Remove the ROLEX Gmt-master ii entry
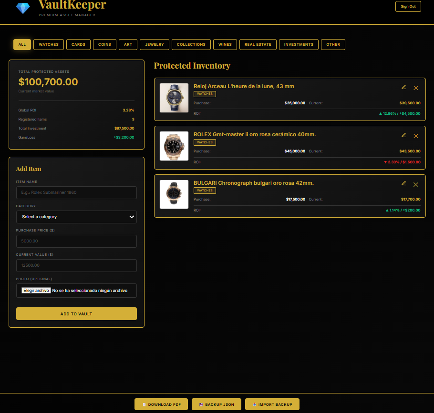This screenshot has width=434, height=413. [x=416, y=136]
